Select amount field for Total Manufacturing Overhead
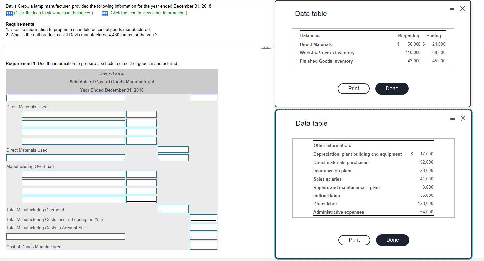Viewport: 484px width, 261px height. [173, 209]
